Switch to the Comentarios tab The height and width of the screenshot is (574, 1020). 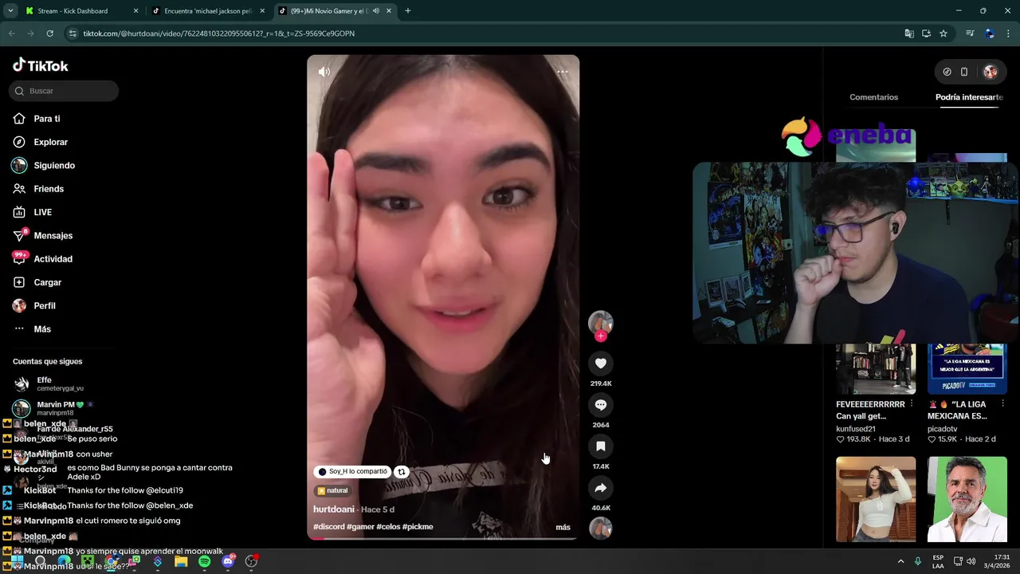click(873, 97)
